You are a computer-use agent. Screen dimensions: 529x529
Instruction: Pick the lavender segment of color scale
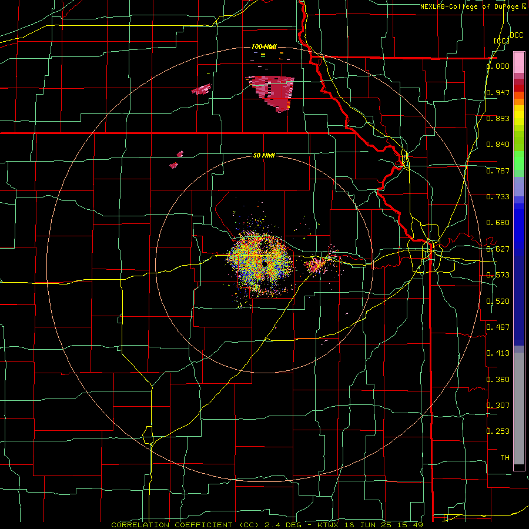[519, 186]
